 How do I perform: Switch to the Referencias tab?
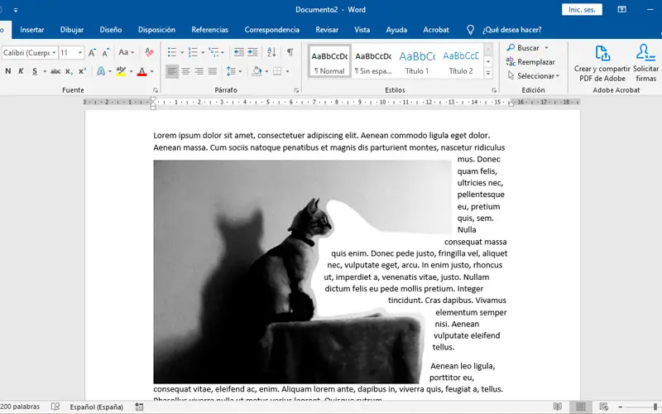point(209,29)
